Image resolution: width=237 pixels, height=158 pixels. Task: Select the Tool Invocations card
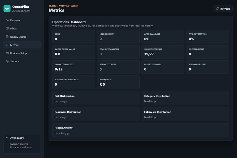pyautogui.click(x=118, y=52)
